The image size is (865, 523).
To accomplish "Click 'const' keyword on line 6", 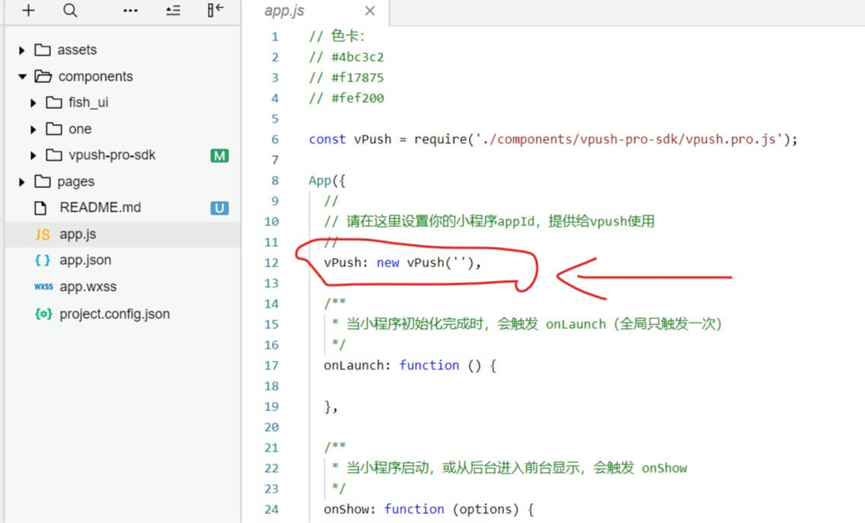I will [327, 139].
